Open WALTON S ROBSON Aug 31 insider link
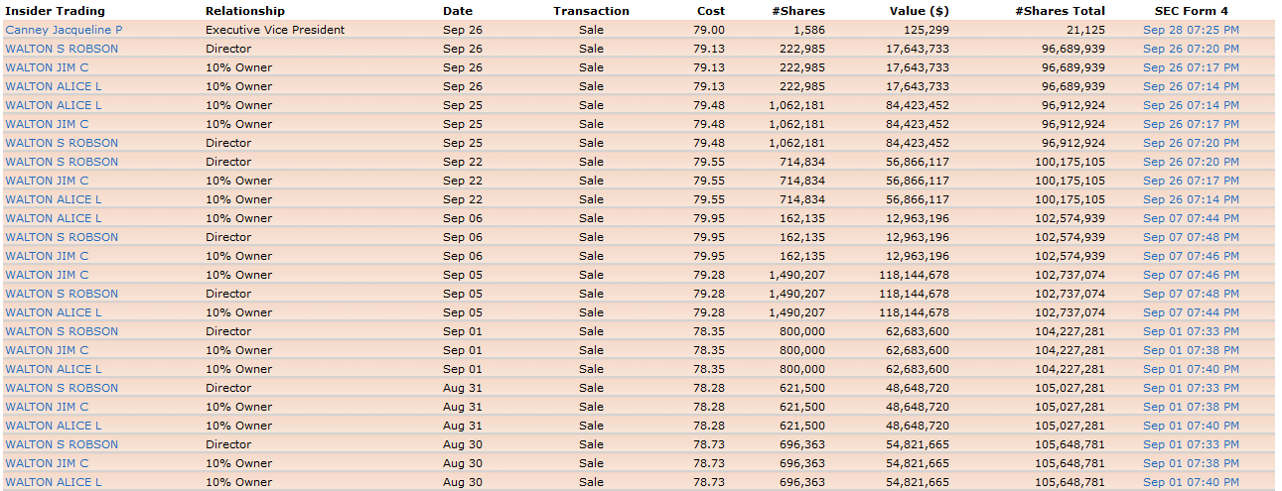Screen dimensions: 1282x491 coord(62,388)
